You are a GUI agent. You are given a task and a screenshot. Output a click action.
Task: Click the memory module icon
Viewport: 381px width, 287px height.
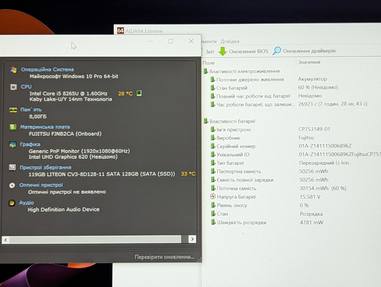(13, 110)
